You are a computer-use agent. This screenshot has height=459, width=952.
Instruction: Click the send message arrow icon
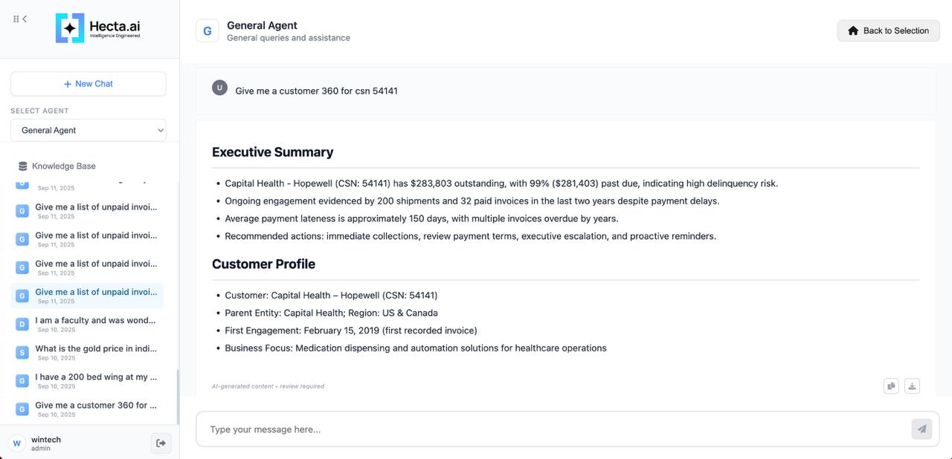click(922, 429)
